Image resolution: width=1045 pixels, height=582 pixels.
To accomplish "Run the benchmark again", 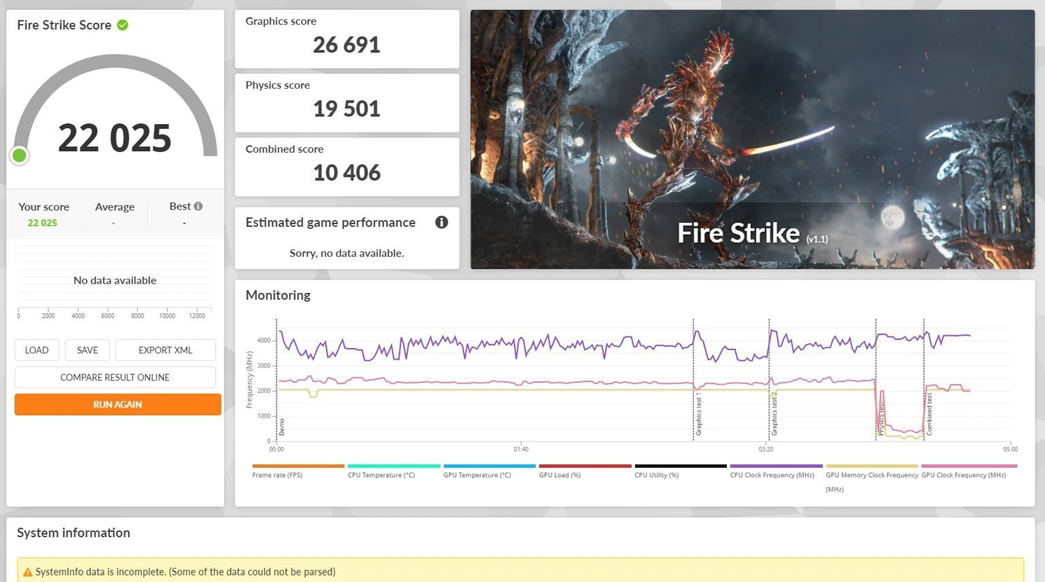I will 118,405.
